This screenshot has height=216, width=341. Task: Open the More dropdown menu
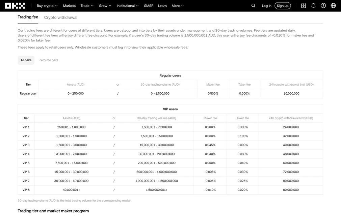tap(178, 6)
